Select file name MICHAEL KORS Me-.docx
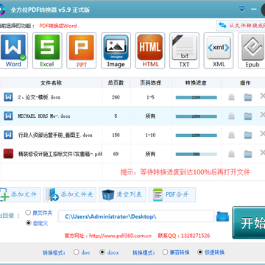 [44, 116]
